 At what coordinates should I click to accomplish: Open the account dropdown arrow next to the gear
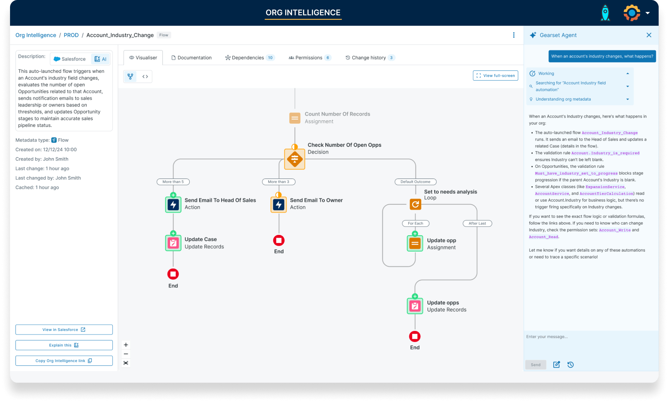648,13
